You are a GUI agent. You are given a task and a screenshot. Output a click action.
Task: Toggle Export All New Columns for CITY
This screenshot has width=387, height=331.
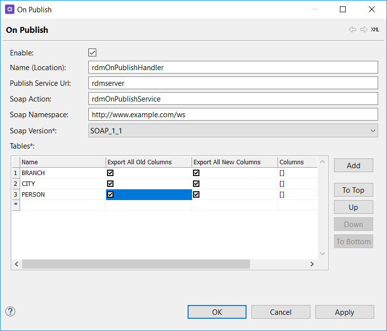[x=196, y=184]
